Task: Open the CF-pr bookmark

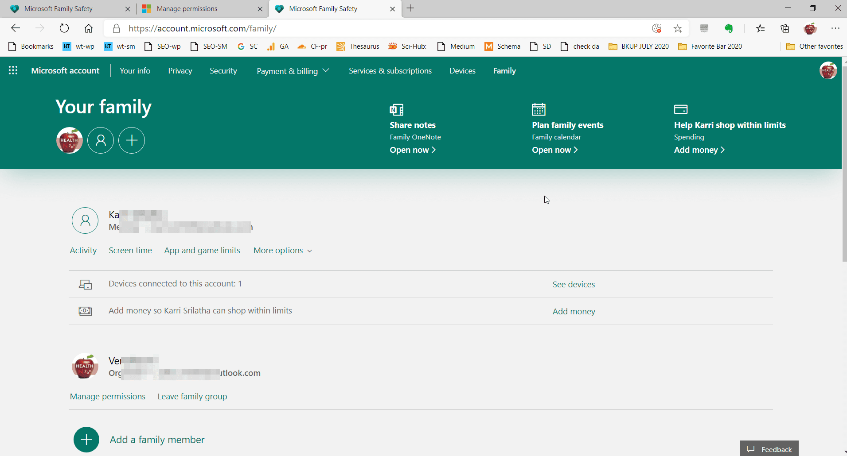Action: pos(312,46)
